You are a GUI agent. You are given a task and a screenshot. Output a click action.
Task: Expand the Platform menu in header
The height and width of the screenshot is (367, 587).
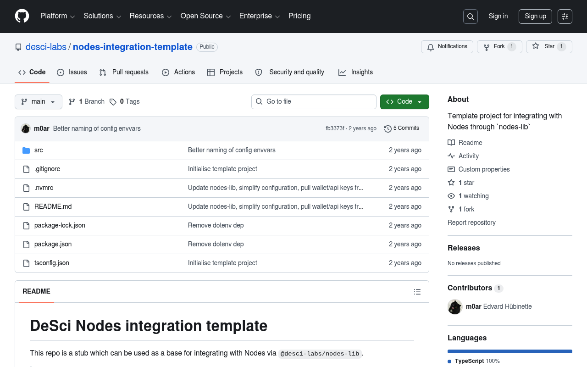[x=57, y=16]
